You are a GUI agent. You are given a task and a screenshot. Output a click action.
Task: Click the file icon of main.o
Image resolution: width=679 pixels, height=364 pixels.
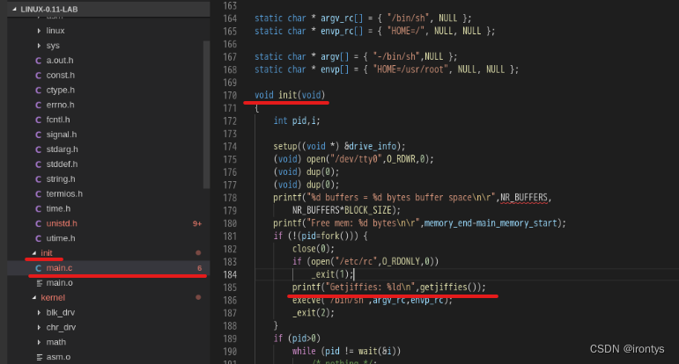(x=40, y=283)
